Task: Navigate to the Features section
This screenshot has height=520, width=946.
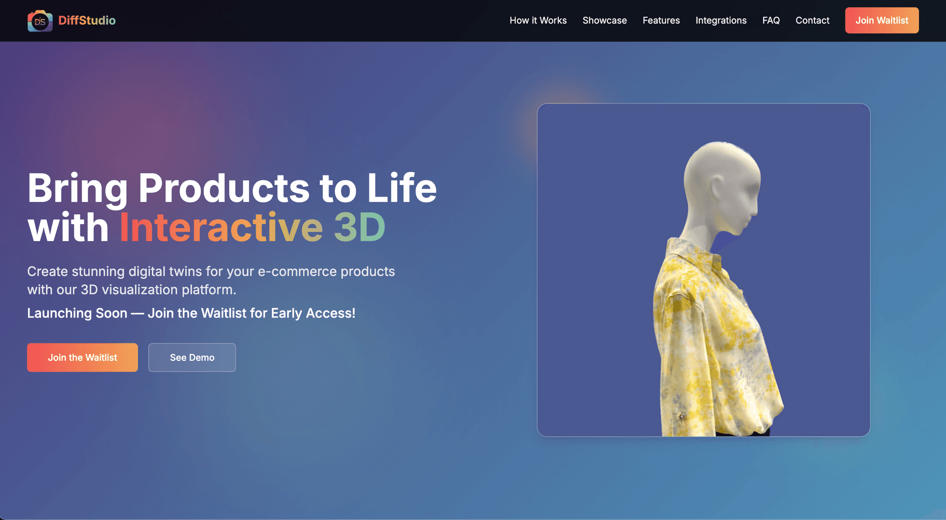Action: point(661,21)
